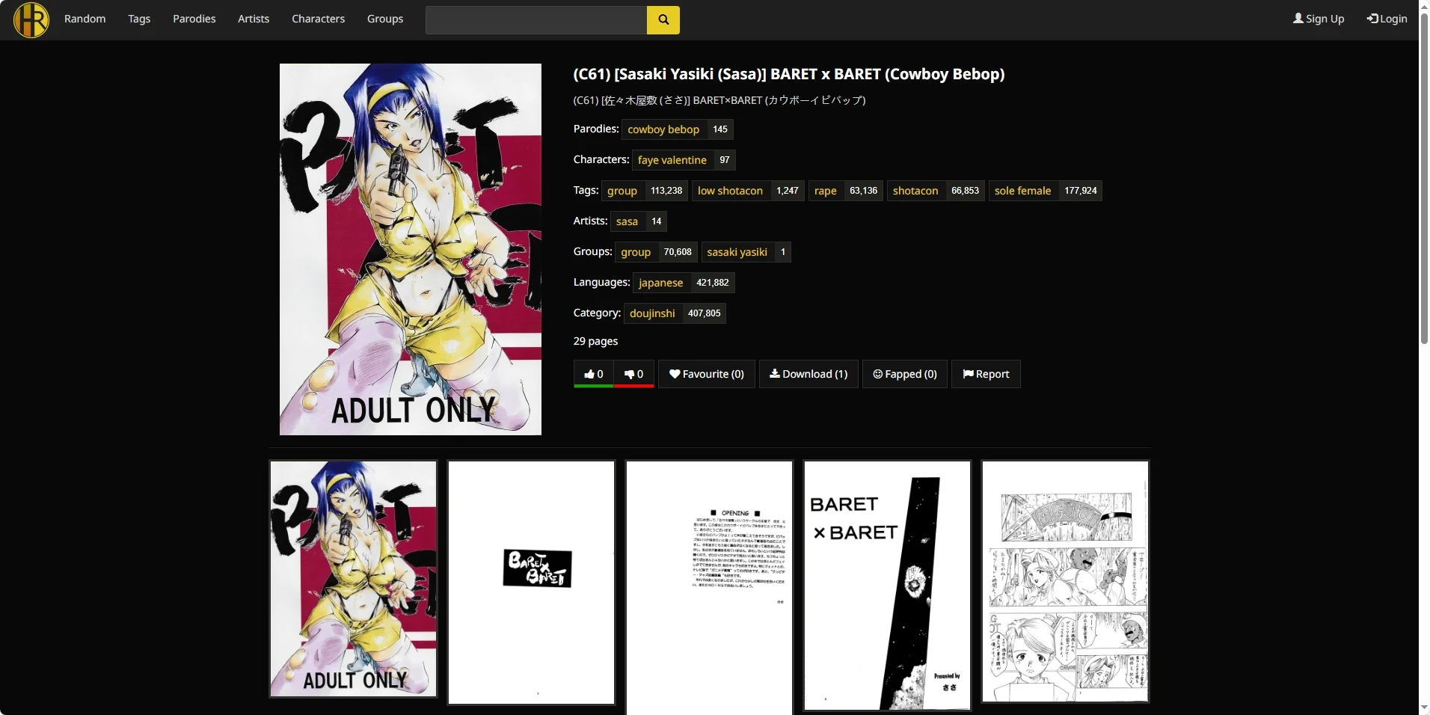
Task: Open the Random menu item
Action: pyautogui.click(x=85, y=19)
